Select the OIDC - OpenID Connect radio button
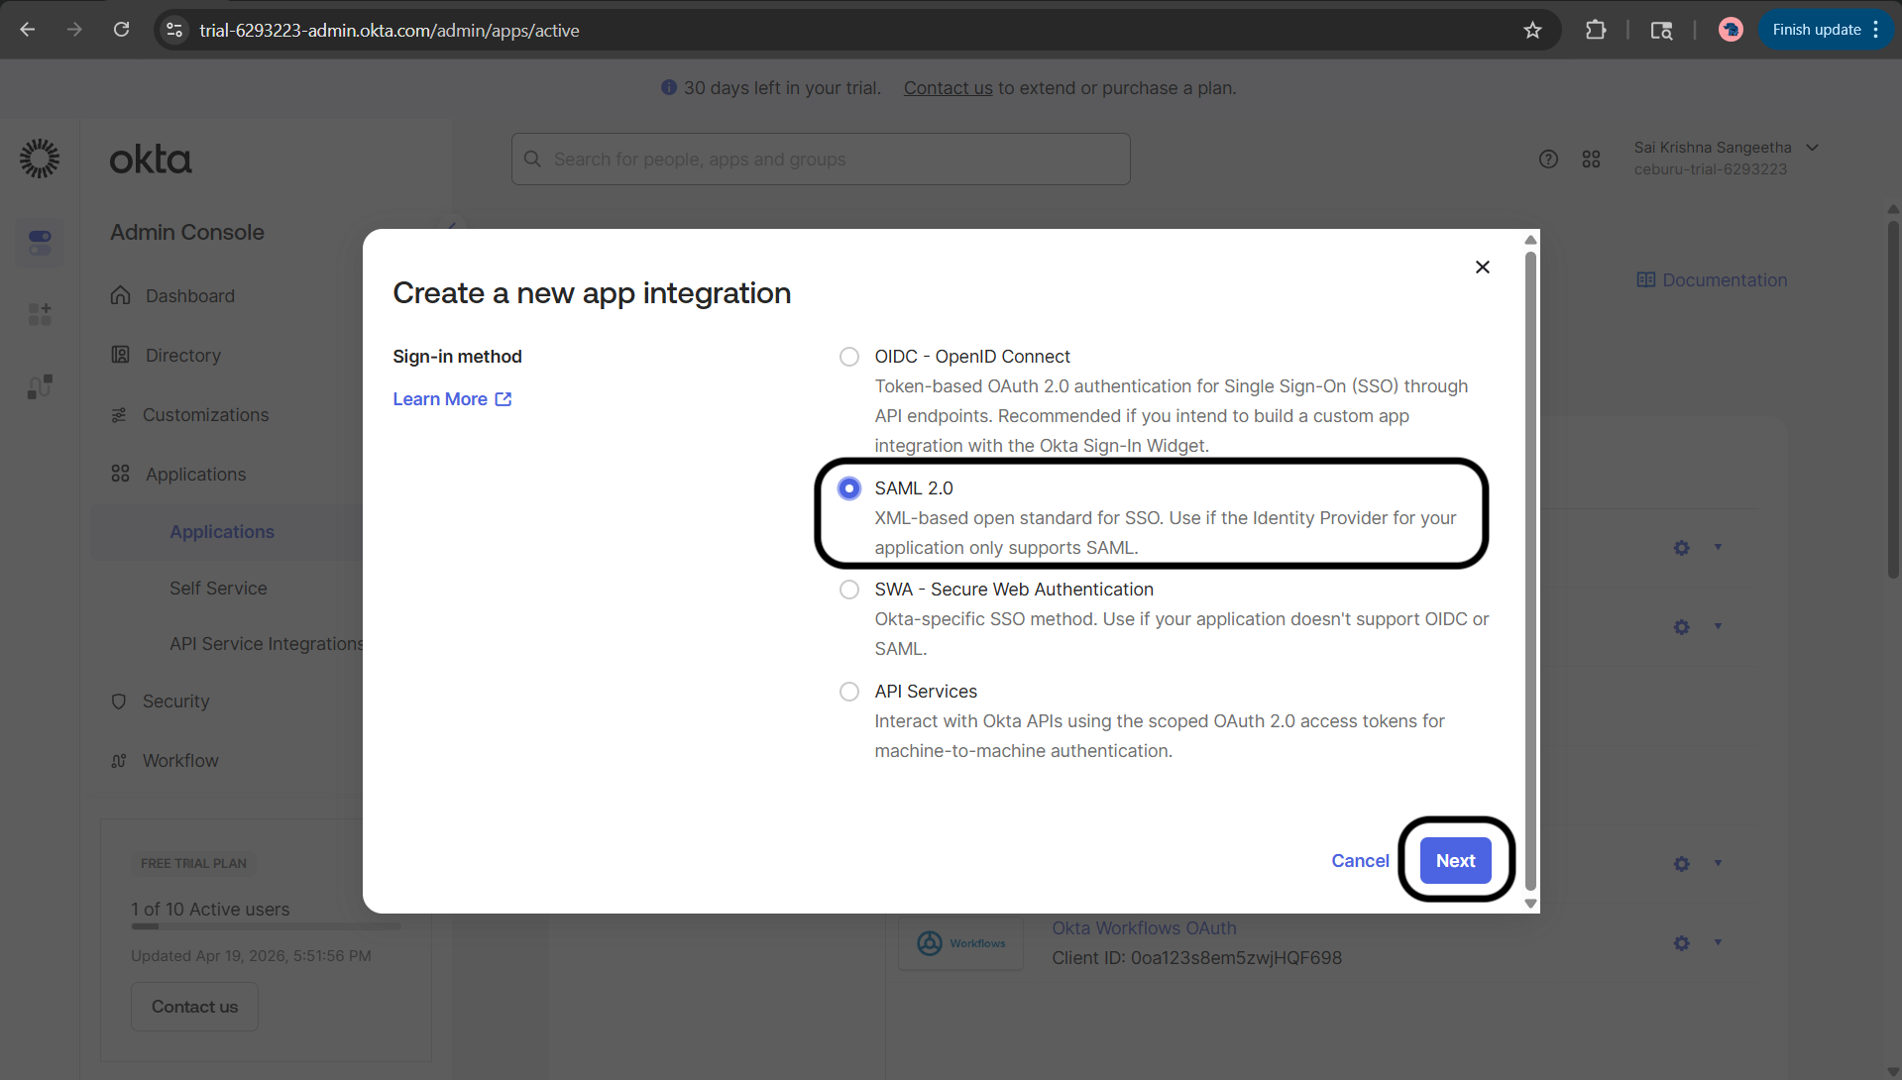 click(x=849, y=357)
